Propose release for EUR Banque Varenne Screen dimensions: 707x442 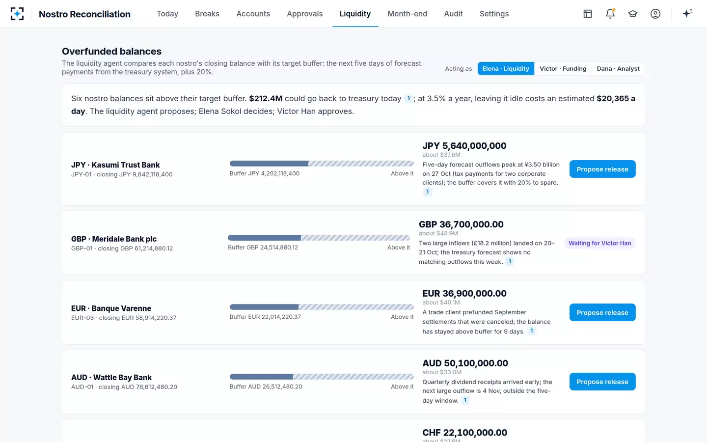tap(602, 312)
